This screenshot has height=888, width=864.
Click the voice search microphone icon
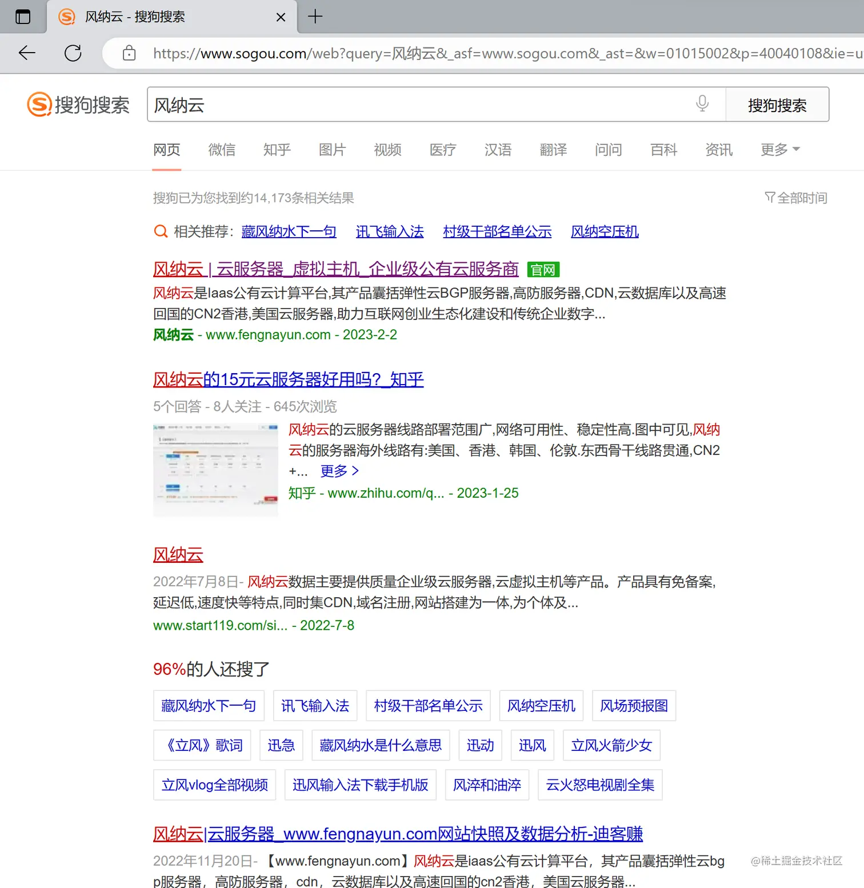tap(702, 104)
